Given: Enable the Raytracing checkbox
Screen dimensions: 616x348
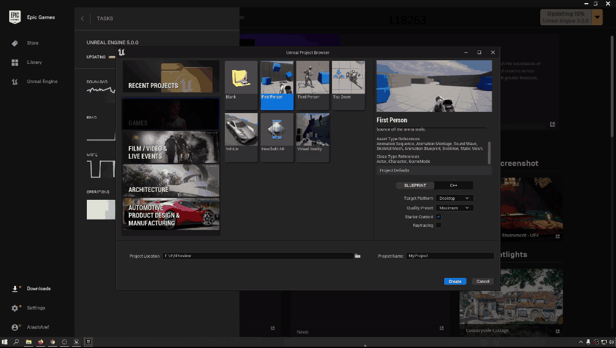Looking at the screenshot, I should [x=439, y=225].
